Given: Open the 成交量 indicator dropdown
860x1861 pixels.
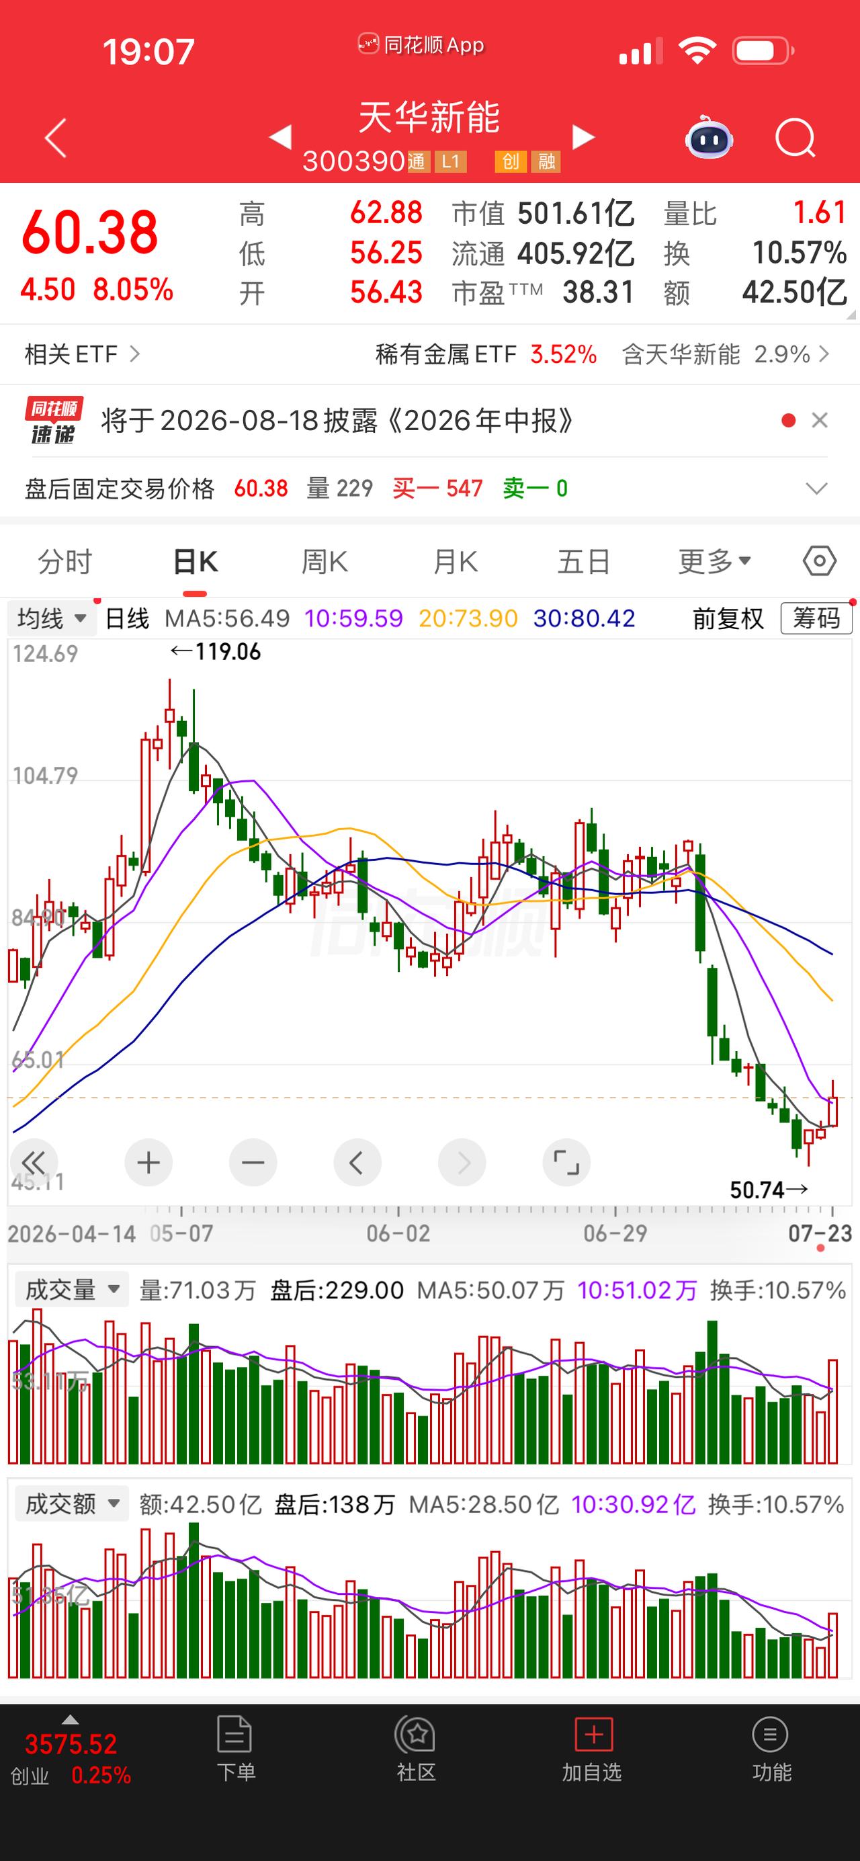Looking at the screenshot, I should point(71,1290).
